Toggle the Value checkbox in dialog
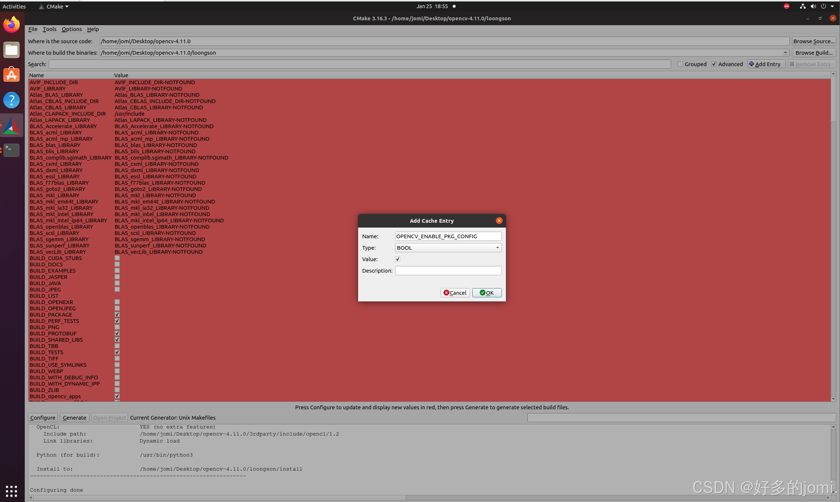Viewport: 840px width, 502px height. point(398,259)
